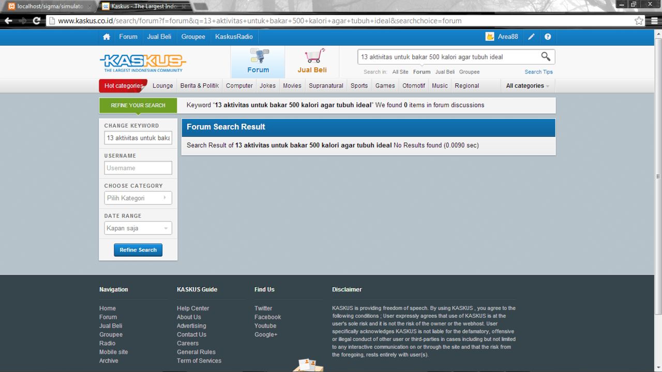Open the Facebook footer link
Viewport: 662px width, 372px height.
coord(268,317)
